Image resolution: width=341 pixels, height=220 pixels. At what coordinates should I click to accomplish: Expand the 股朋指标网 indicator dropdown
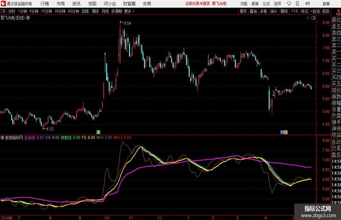[x=3, y=138]
